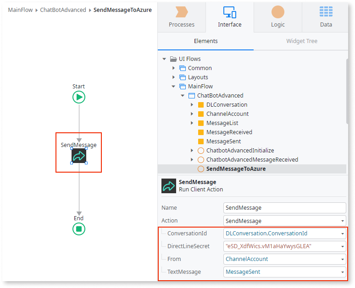Select the MessageSent tree item
Viewport: 355px width, 288px height.
(223, 141)
